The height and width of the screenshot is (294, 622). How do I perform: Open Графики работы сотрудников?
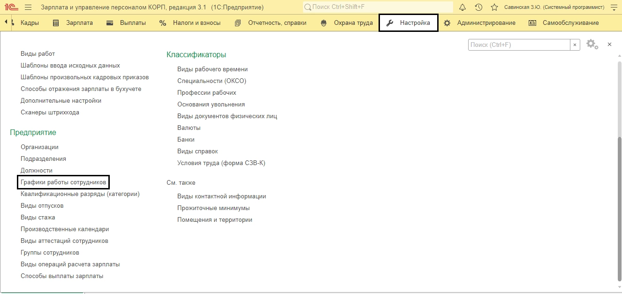(x=63, y=182)
